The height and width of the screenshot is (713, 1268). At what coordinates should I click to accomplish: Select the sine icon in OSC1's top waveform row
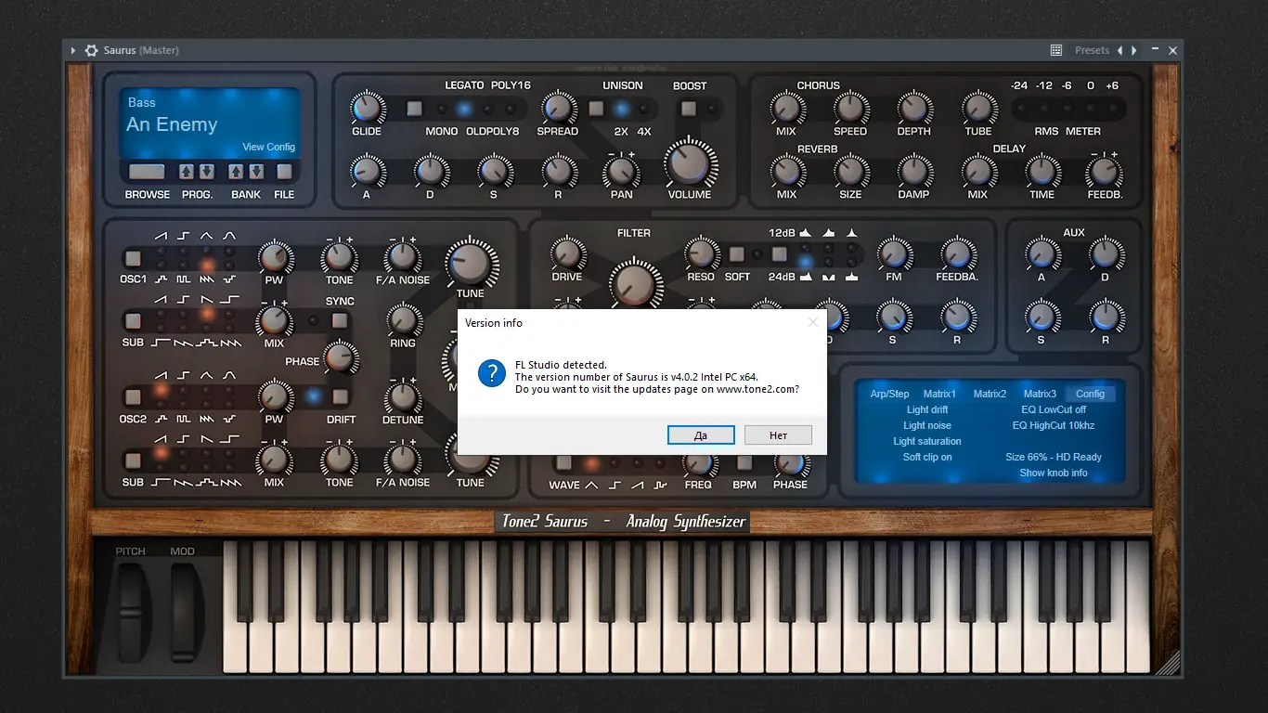click(x=229, y=237)
